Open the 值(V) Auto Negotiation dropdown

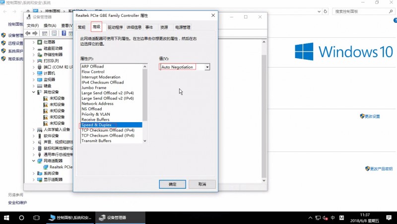[207, 67]
